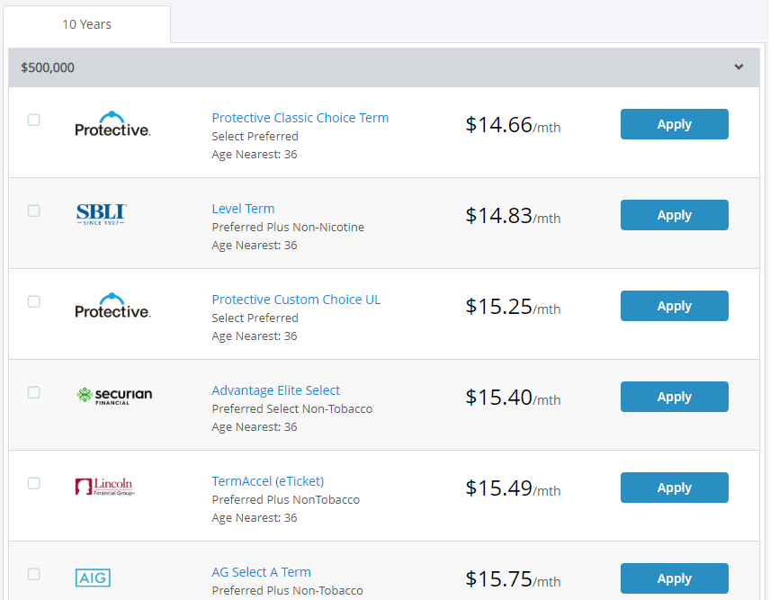Open the Advantage Elite Select link
The height and width of the screenshot is (600, 770).
point(275,390)
